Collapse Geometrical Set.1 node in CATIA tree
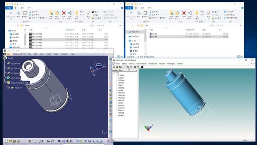This screenshot has height=145, width=257. [5, 83]
